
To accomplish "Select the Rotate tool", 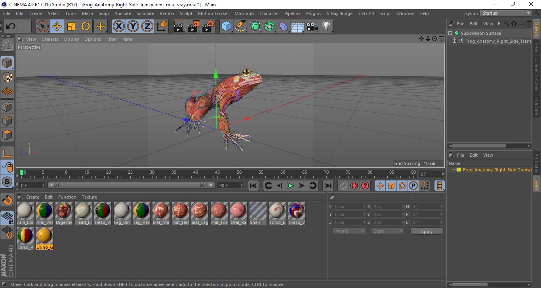I will click(86, 27).
